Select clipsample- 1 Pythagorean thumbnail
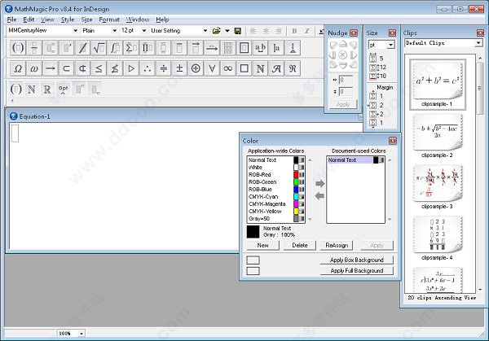Image resolution: width=489 pixels, height=341 pixels. (437, 84)
